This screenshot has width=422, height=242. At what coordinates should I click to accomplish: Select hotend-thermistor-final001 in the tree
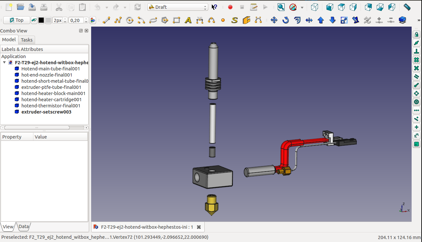click(x=51, y=106)
